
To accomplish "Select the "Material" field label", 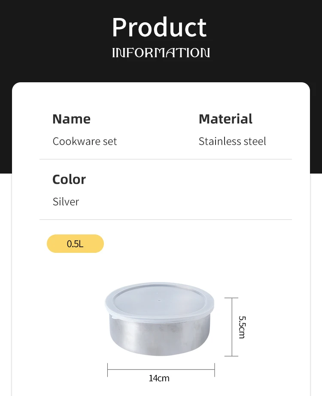I will click(x=225, y=119).
